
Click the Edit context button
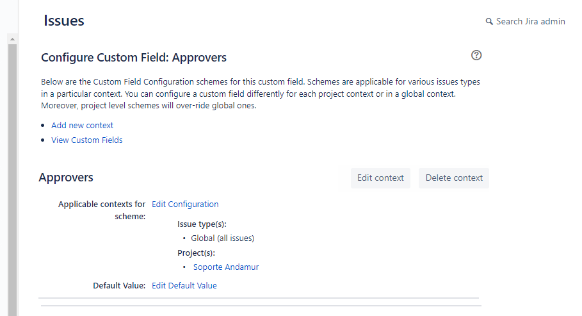(380, 178)
